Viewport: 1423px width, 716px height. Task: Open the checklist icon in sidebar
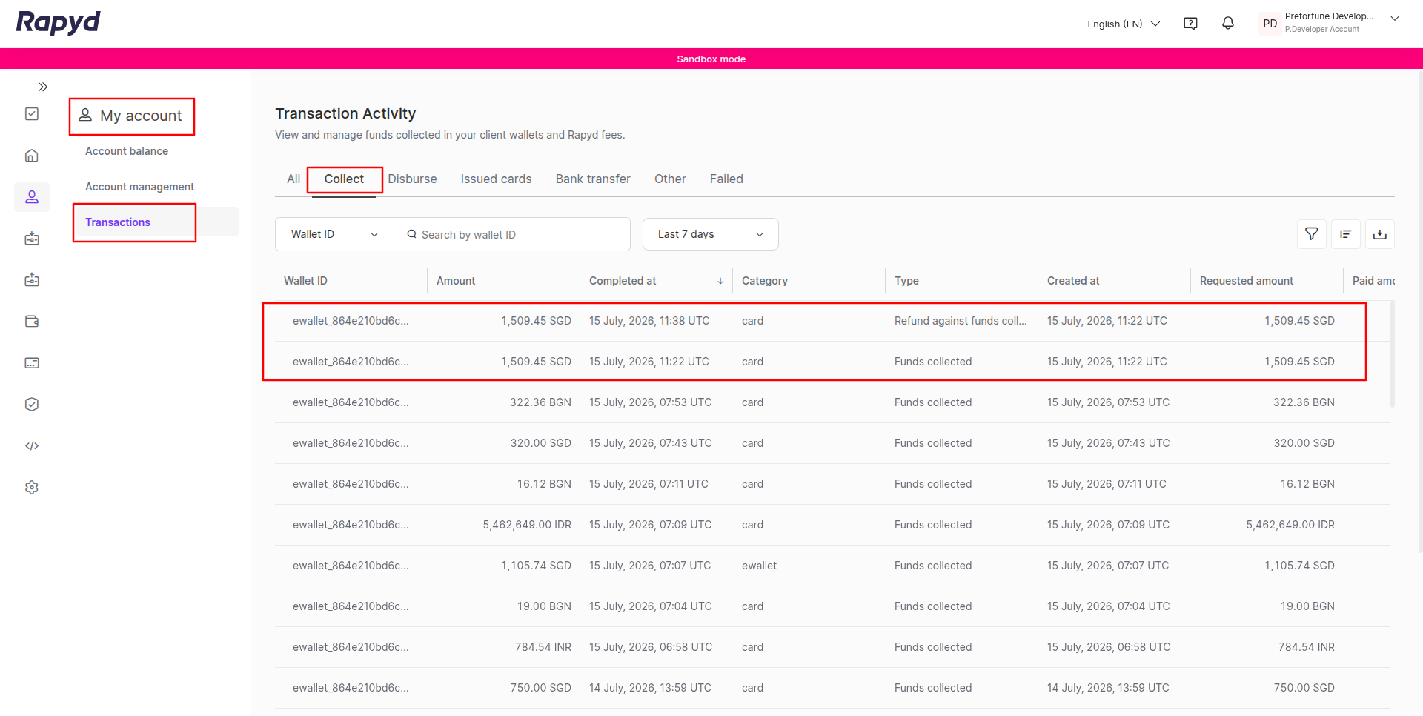pos(32,113)
